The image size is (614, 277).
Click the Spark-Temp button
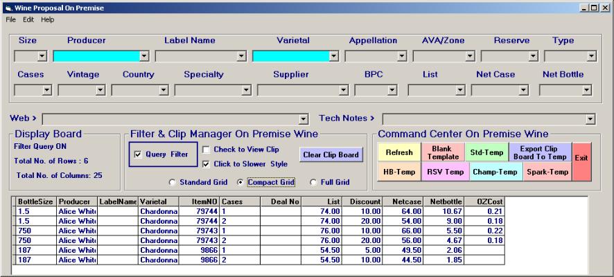pos(547,172)
